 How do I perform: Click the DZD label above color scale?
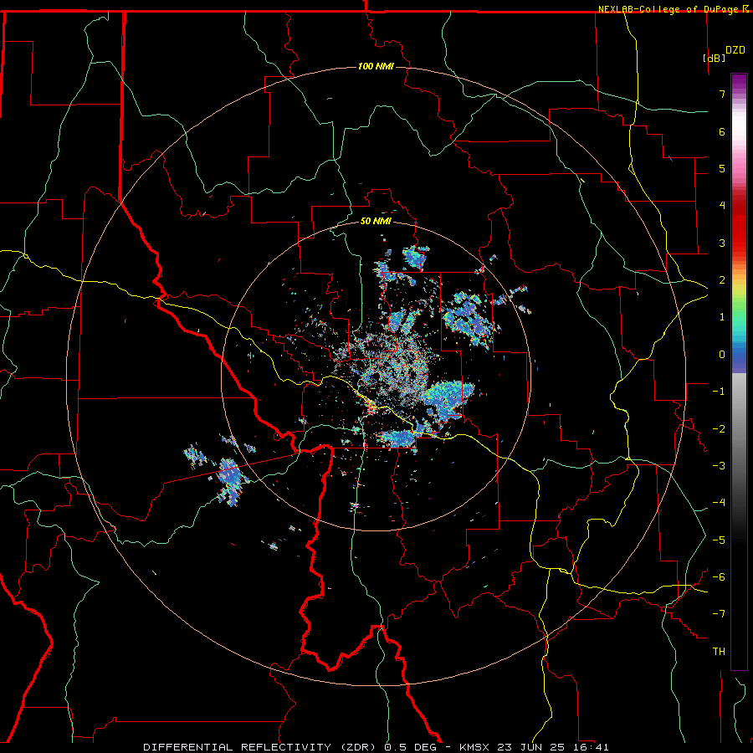735,50
